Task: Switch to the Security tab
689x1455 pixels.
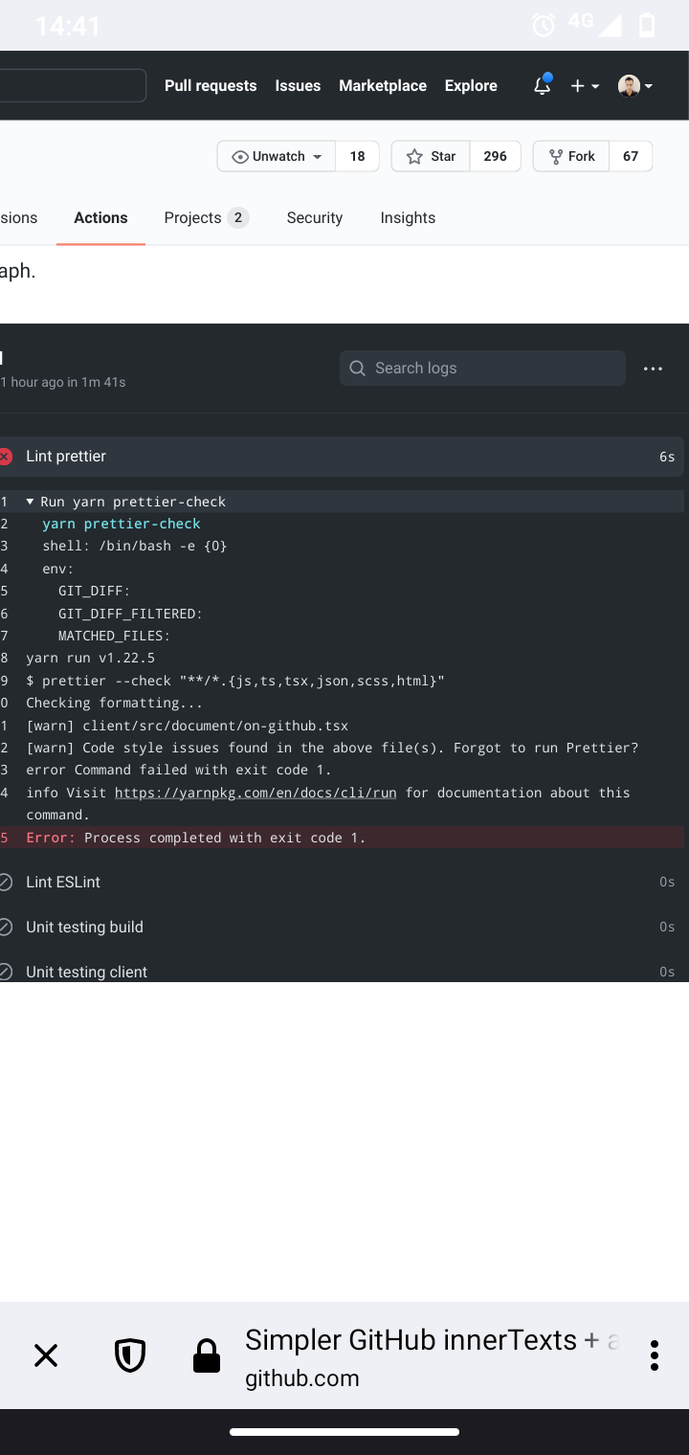Action: 314,217
